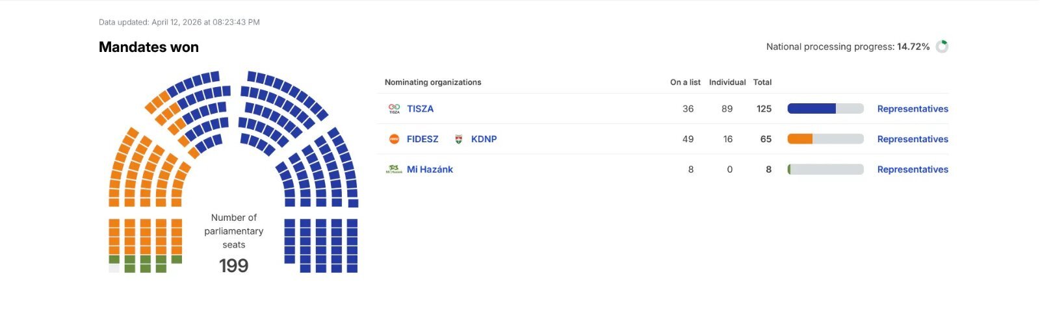Open the TISZA party name link

[420, 109]
